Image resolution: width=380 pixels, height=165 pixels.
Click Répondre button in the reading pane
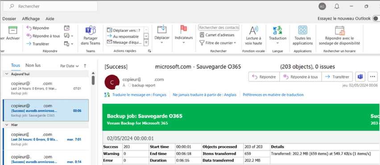click(264, 77)
